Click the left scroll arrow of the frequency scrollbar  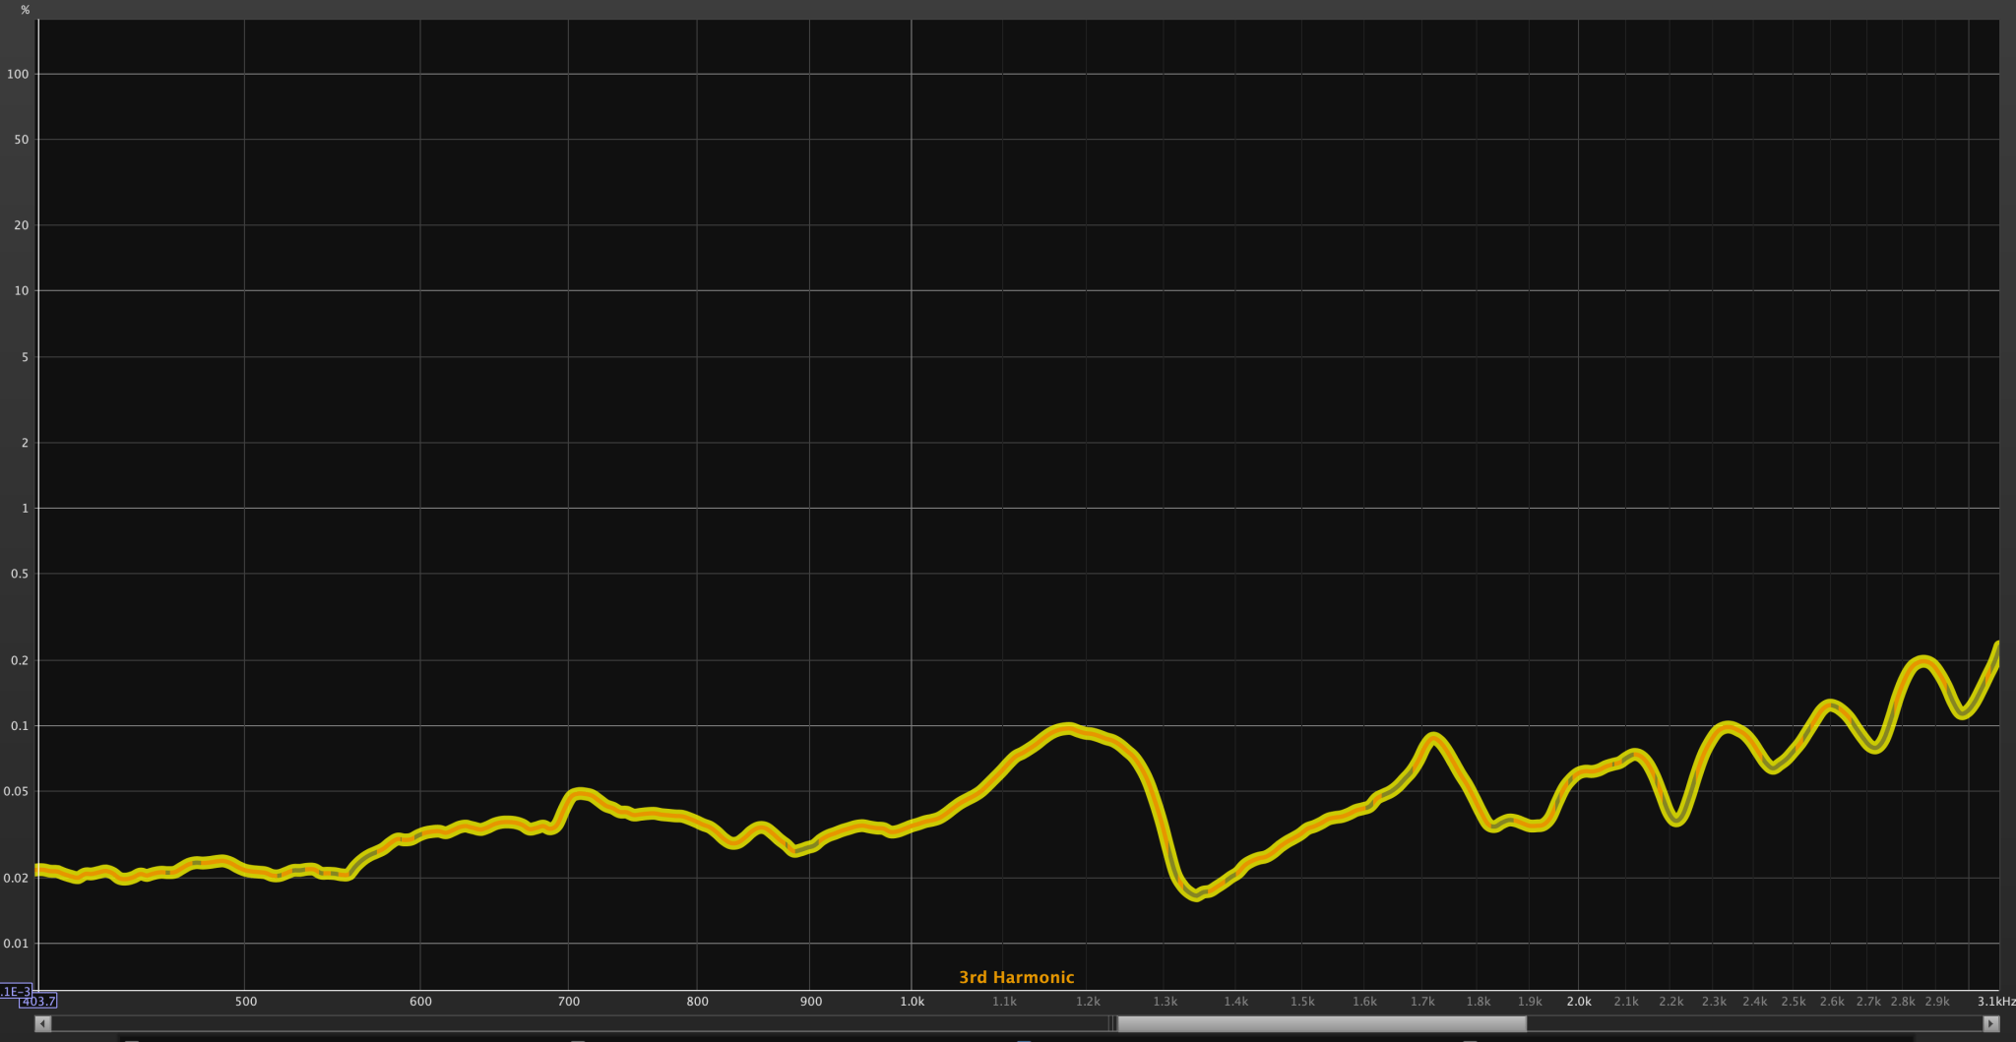[x=42, y=1023]
